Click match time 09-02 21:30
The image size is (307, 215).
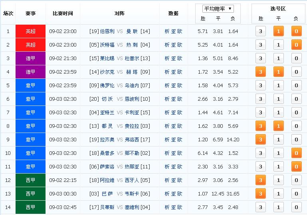pyautogui.click(x=63, y=59)
